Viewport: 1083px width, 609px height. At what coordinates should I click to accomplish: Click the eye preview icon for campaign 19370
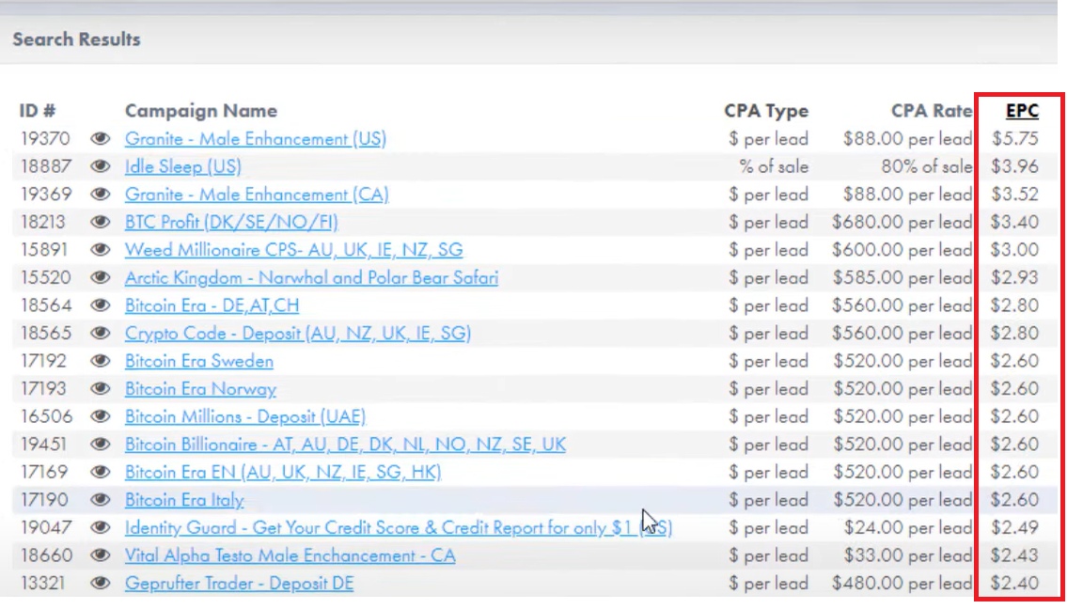tap(101, 139)
